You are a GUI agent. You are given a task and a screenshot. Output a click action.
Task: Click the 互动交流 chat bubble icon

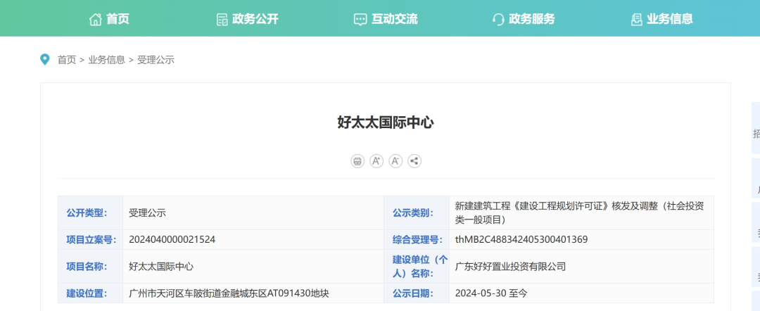click(x=360, y=20)
